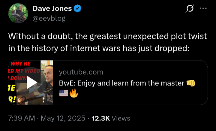
Task: Click the tweet text 'Without a doubt'
Action: [40, 37]
